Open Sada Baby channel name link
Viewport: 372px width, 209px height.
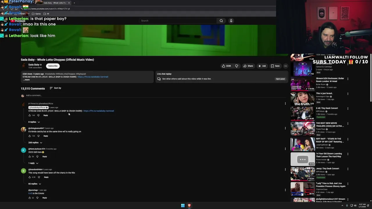(x=34, y=65)
